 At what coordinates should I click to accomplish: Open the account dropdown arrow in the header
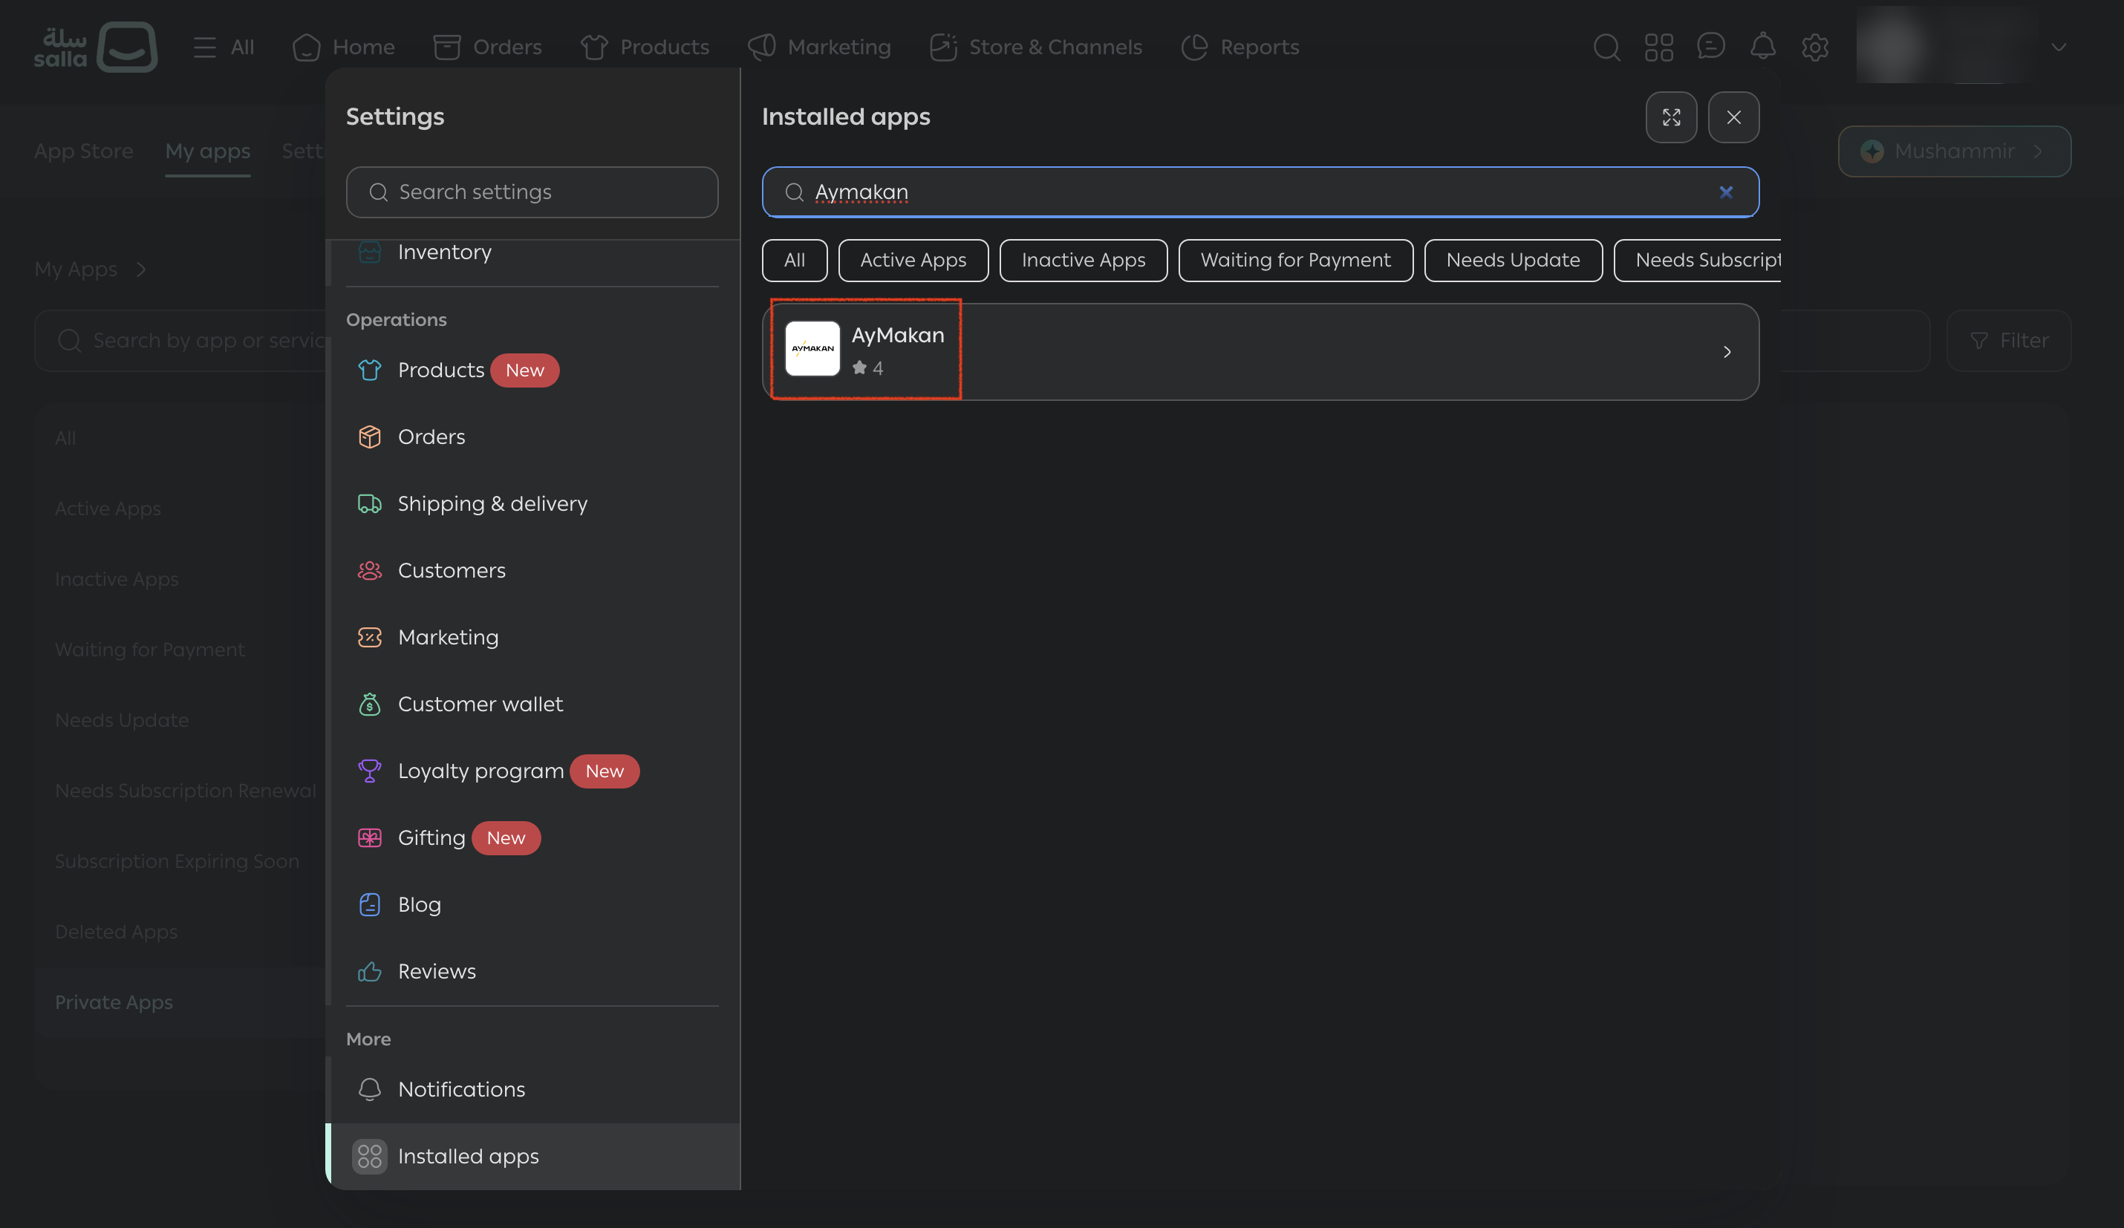(2058, 48)
